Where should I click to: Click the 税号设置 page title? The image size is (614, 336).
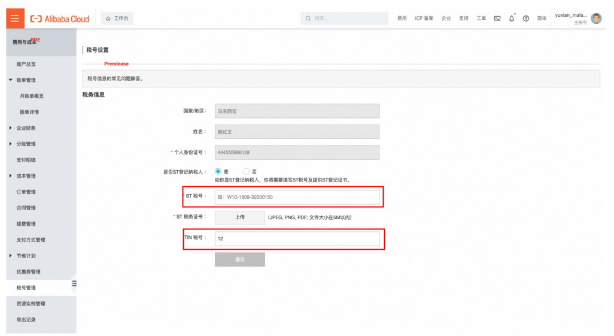(98, 50)
